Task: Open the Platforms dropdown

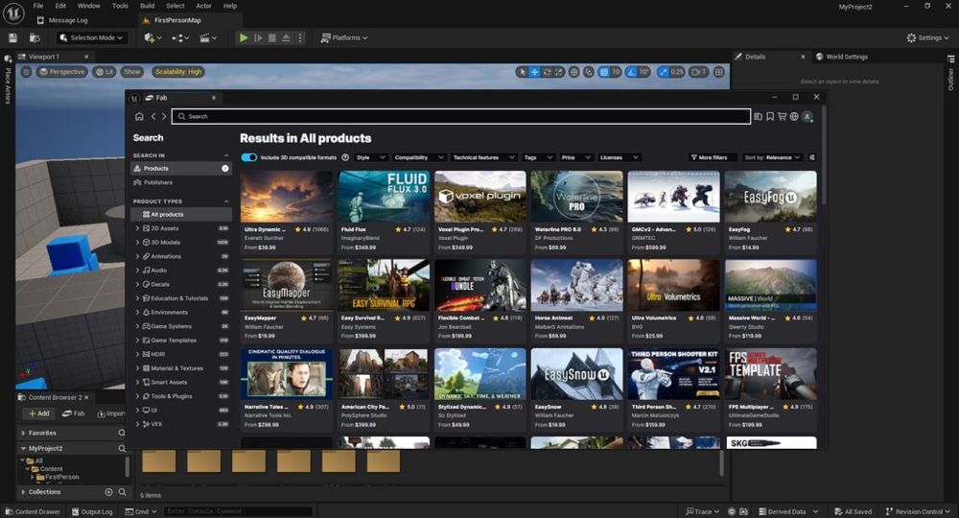Action: (344, 38)
